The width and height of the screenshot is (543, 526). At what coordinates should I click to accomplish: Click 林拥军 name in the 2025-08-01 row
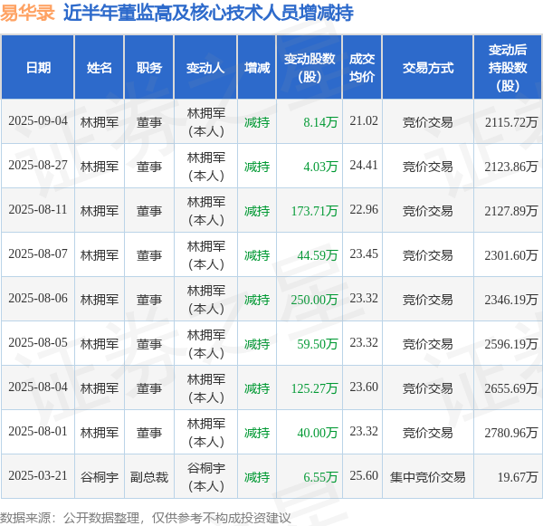(100, 433)
